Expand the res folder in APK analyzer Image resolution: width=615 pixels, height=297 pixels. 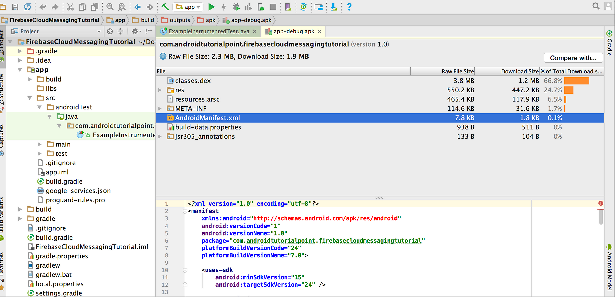(x=160, y=90)
